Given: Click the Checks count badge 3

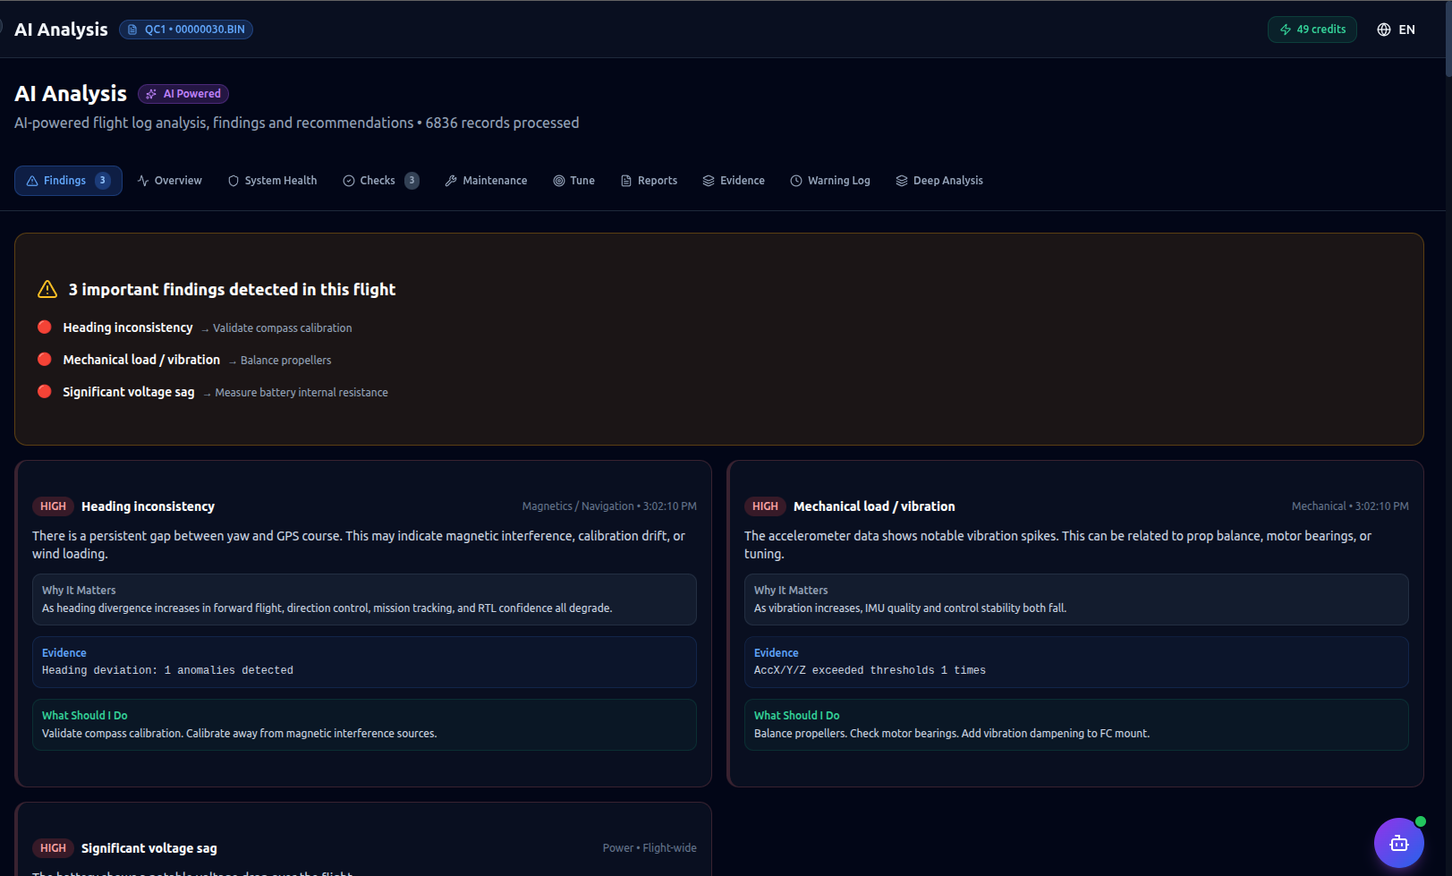Looking at the screenshot, I should pos(412,181).
